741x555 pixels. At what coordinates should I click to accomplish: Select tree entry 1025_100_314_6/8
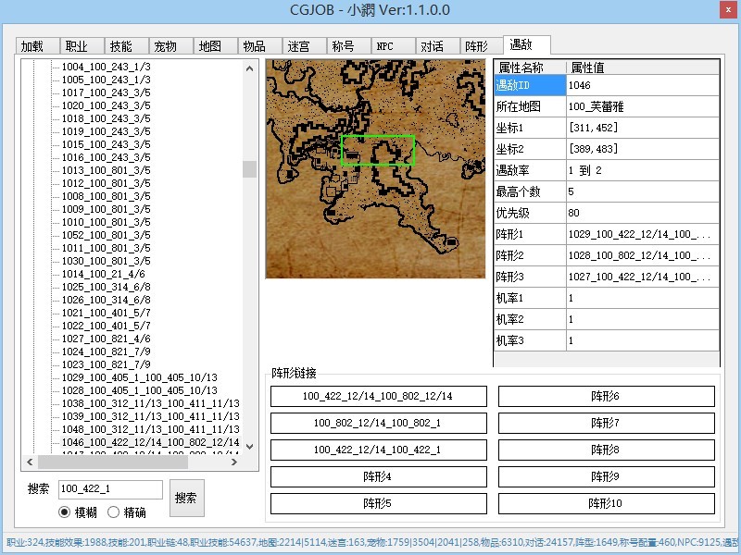(106, 287)
